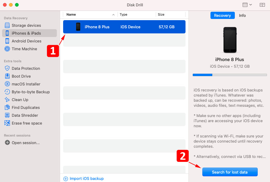Sort the list by the Name column header
270x182 pixels.
(x=91, y=14)
